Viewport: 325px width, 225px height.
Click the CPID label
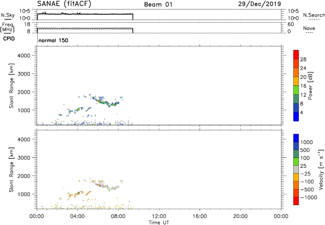[9, 39]
